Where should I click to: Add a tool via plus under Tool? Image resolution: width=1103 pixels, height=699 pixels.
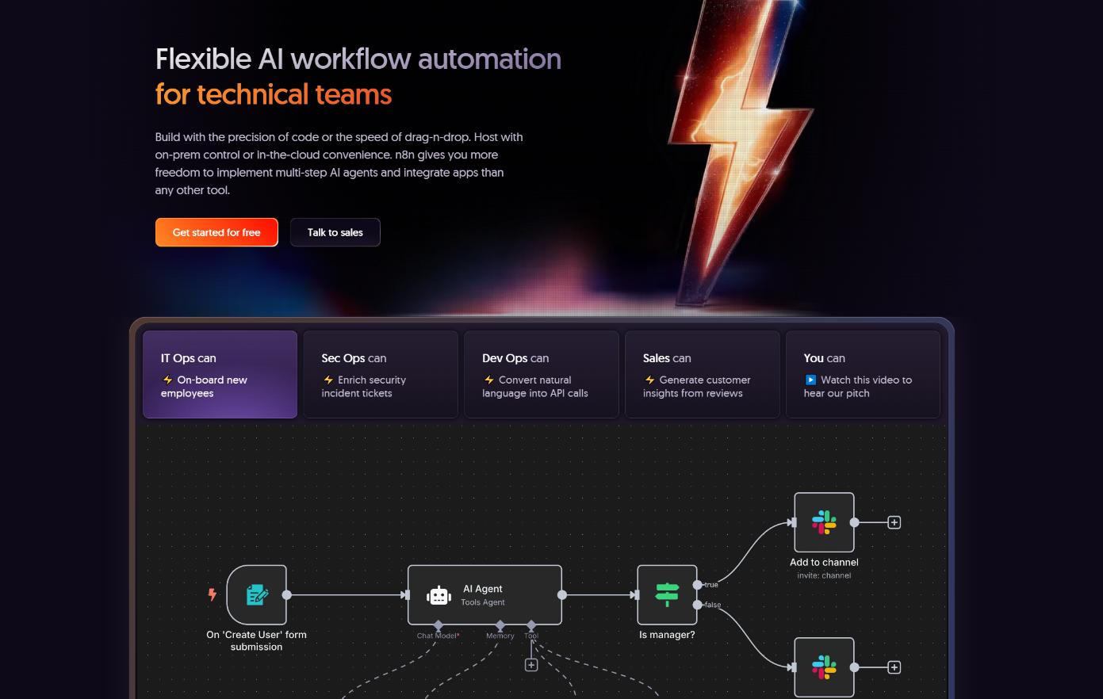click(x=531, y=665)
